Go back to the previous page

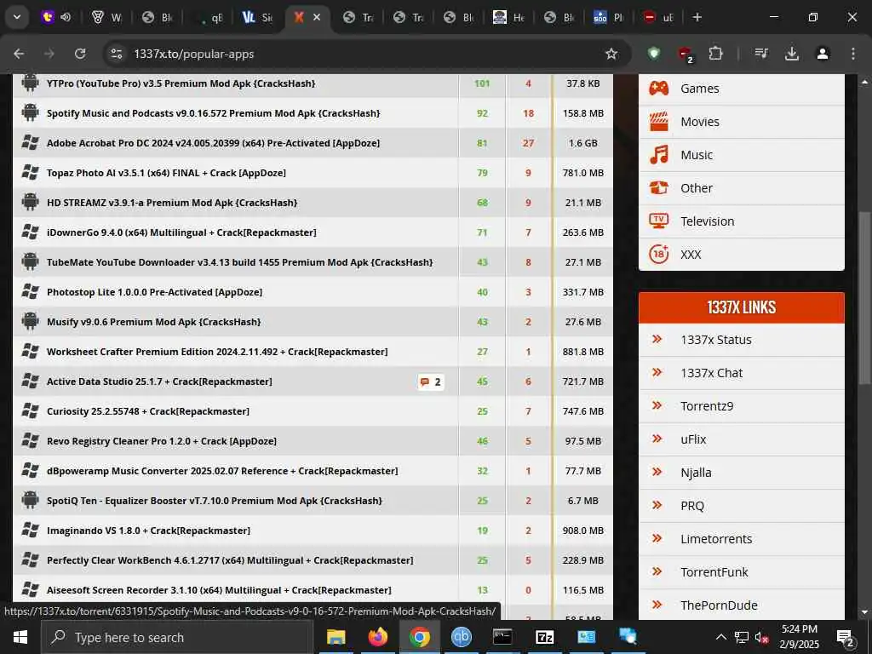[x=19, y=54]
